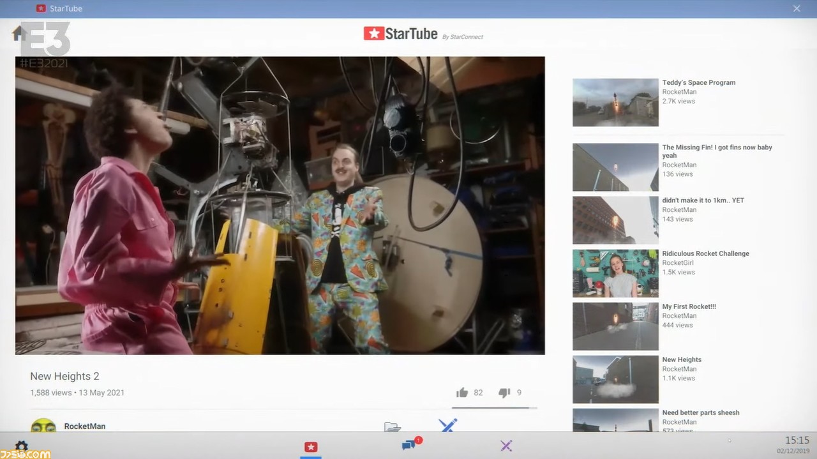Click the 2.7K views text
The width and height of the screenshot is (817, 459).
(x=678, y=101)
